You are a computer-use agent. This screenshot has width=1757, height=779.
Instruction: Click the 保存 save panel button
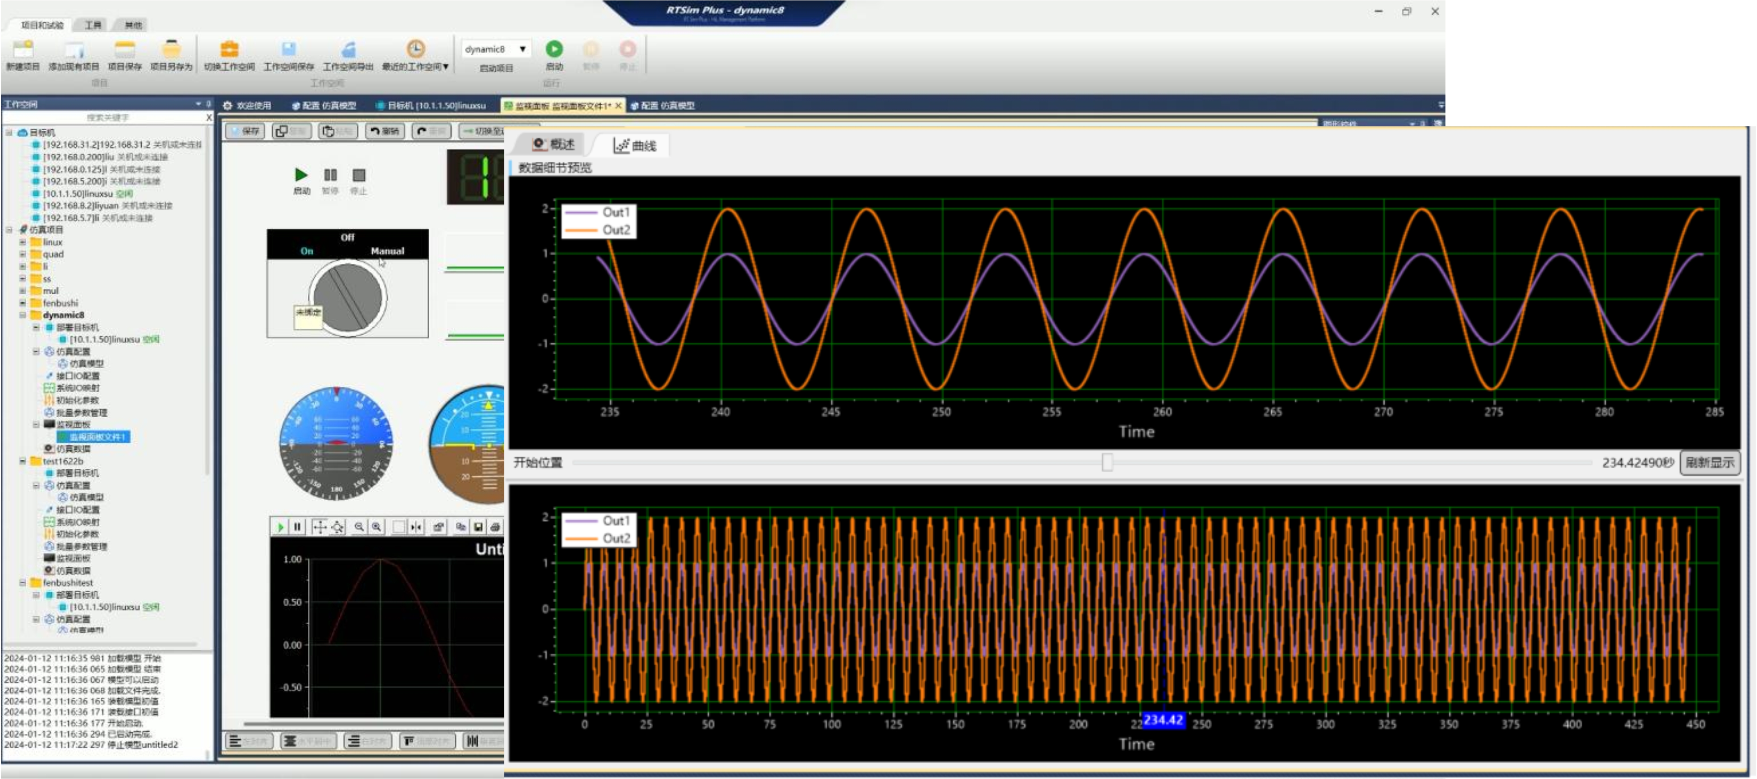click(x=245, y=131)
